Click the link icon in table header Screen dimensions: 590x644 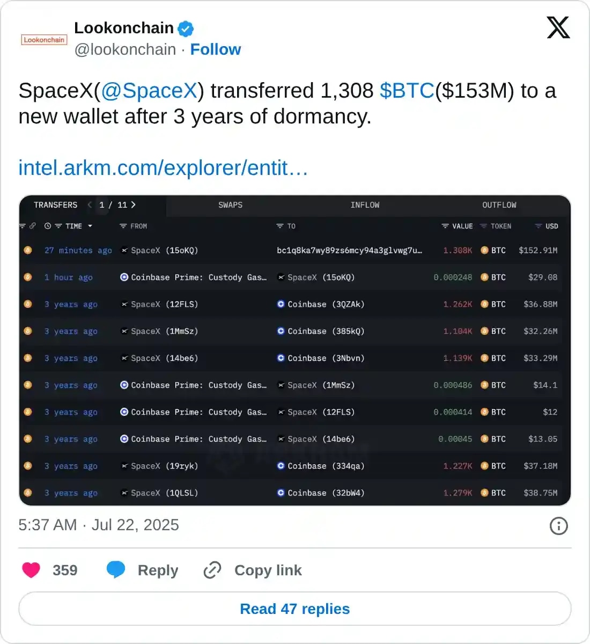pos(33,226)
